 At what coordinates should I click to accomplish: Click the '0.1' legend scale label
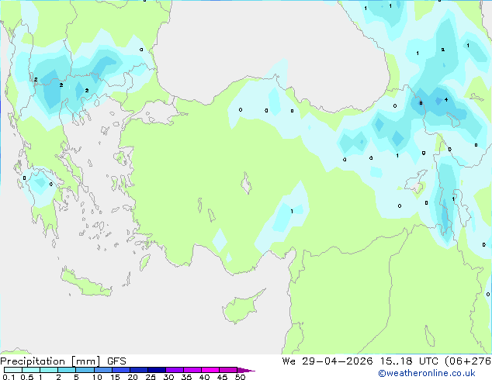(x=9, y=377)
